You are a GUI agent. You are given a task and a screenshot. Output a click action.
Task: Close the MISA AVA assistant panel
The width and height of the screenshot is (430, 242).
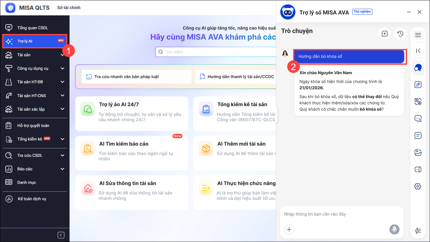tap(420, 12)
